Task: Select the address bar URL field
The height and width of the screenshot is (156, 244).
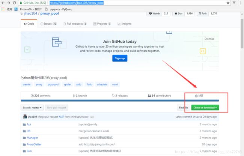Action: pos(124,3)
